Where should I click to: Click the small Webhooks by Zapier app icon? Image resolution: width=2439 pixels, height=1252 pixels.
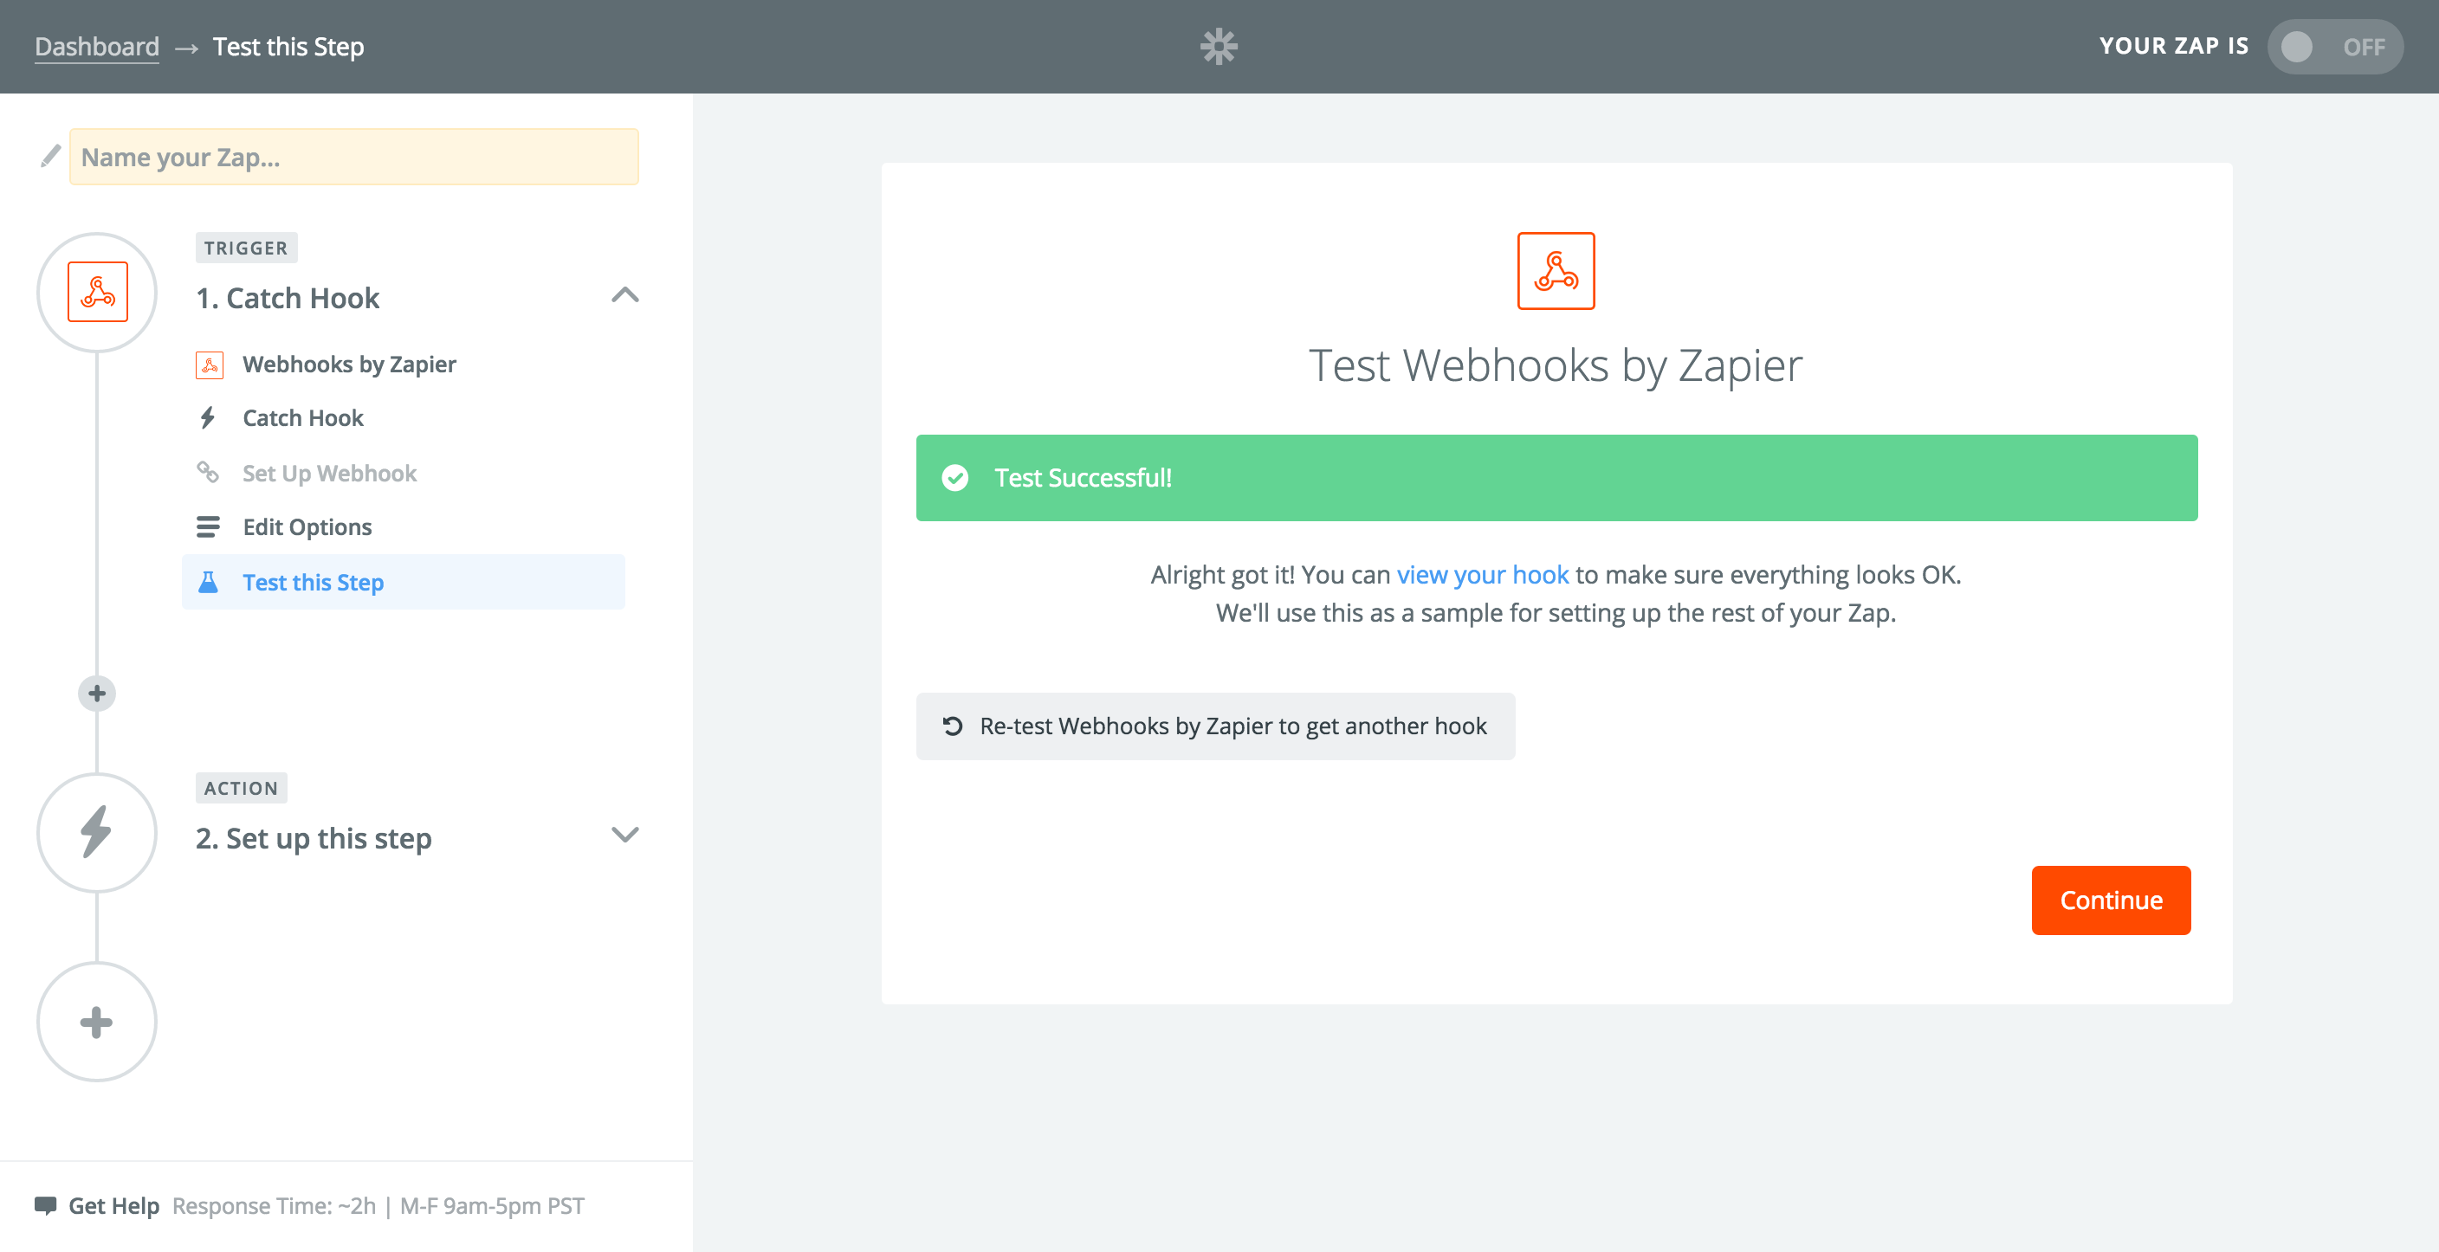click(x=210, y=365)
